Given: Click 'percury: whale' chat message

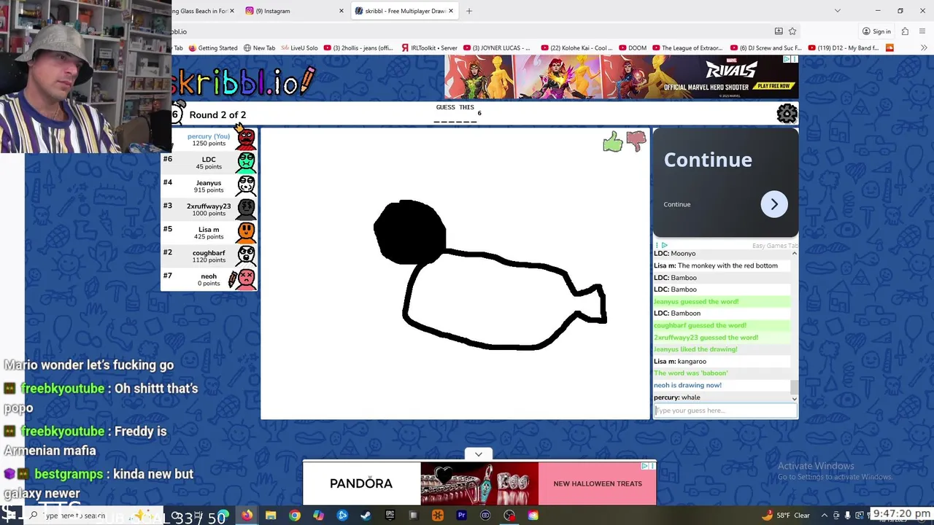Looking at the screenshot, I should (x=676, y=397).
